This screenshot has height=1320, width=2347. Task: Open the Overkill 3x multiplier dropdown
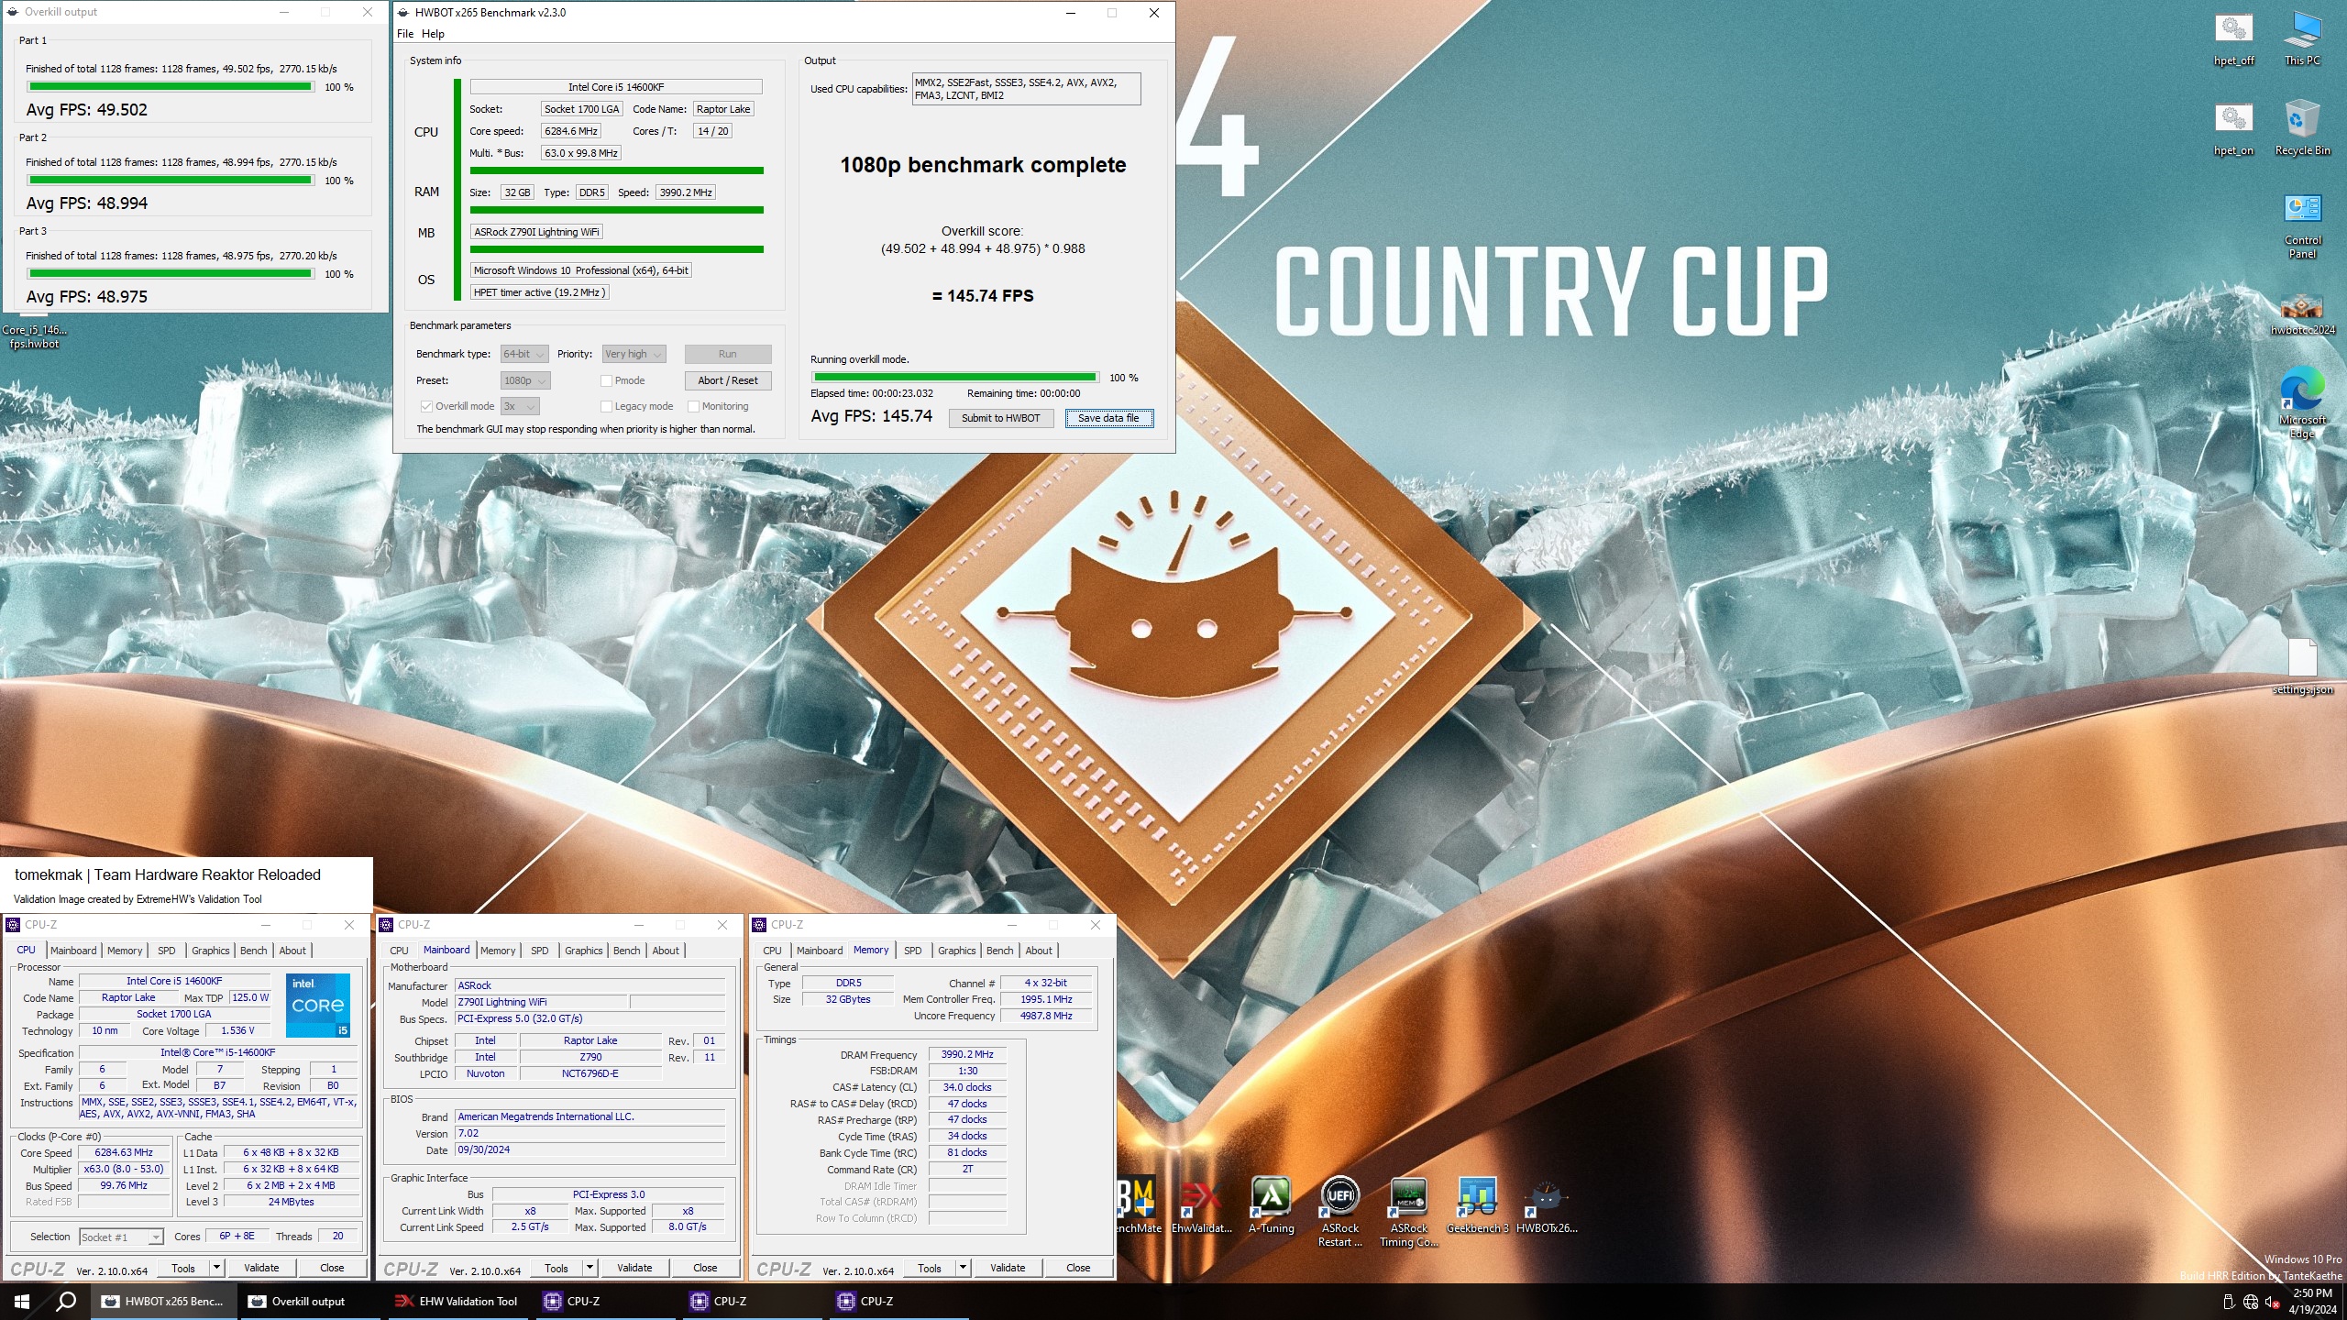[520, 406]
